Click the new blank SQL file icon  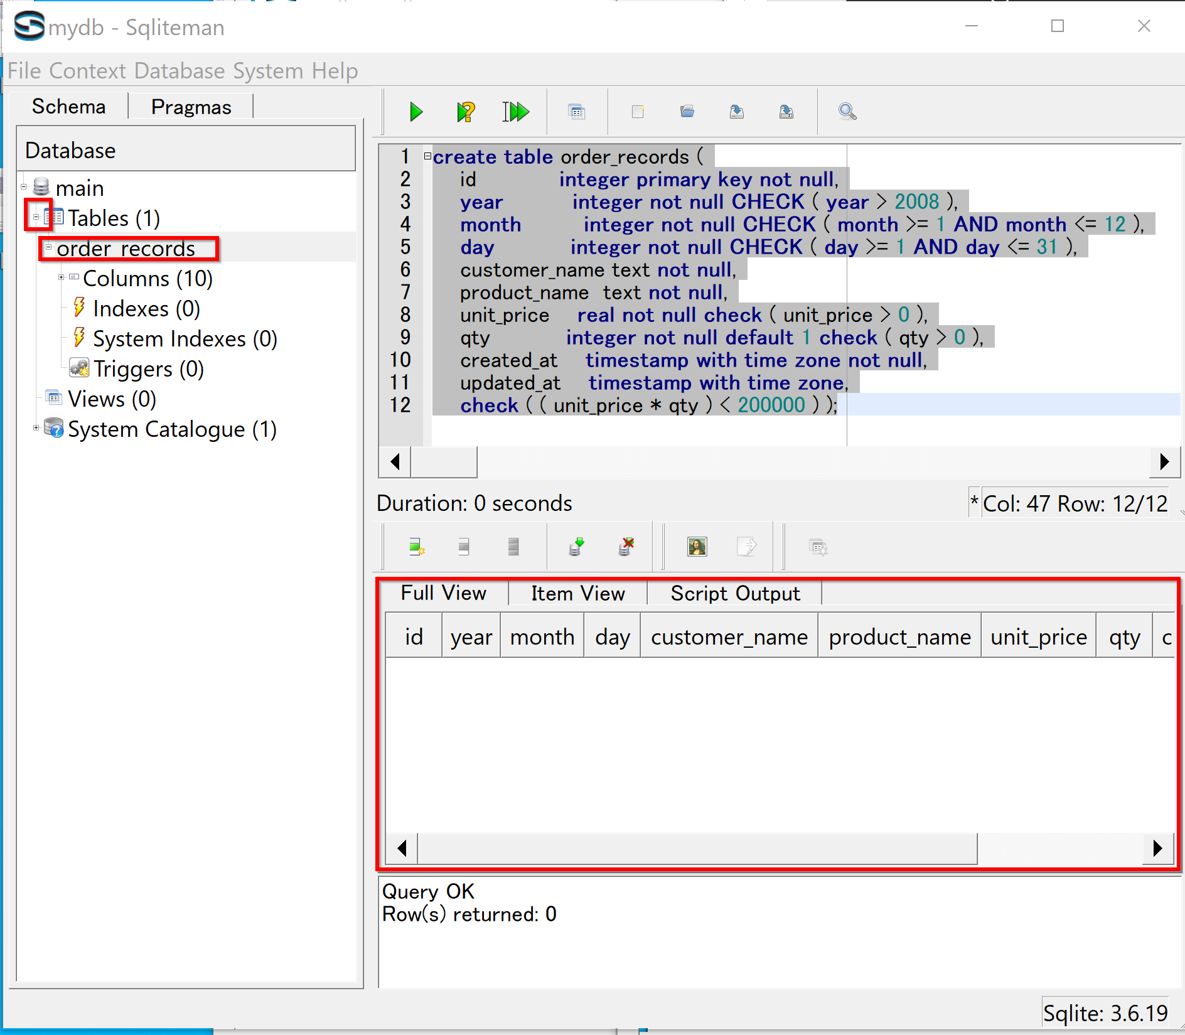[638, 112]
